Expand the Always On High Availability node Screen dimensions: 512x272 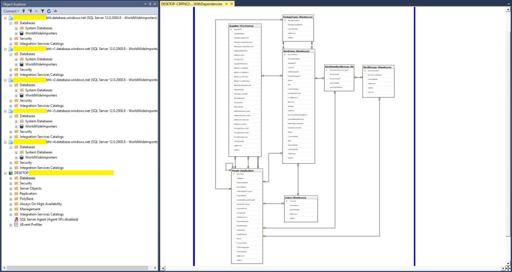pyautogui.click(x=10, y=204)
